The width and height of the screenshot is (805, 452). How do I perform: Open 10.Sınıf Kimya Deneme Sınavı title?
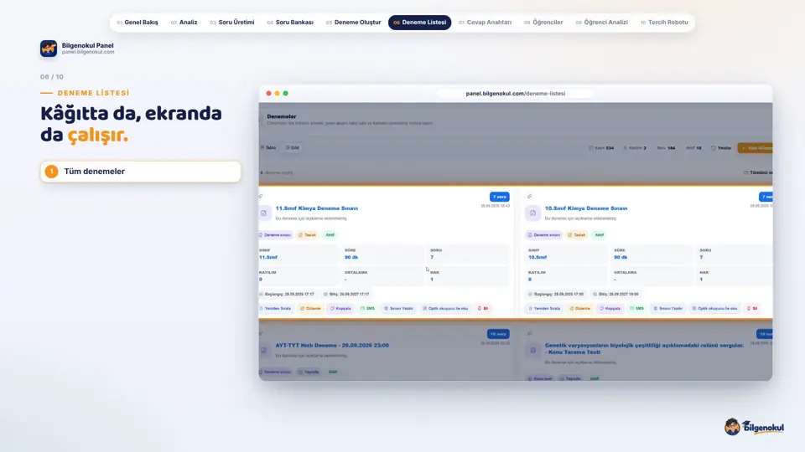(x=586, y=208)
